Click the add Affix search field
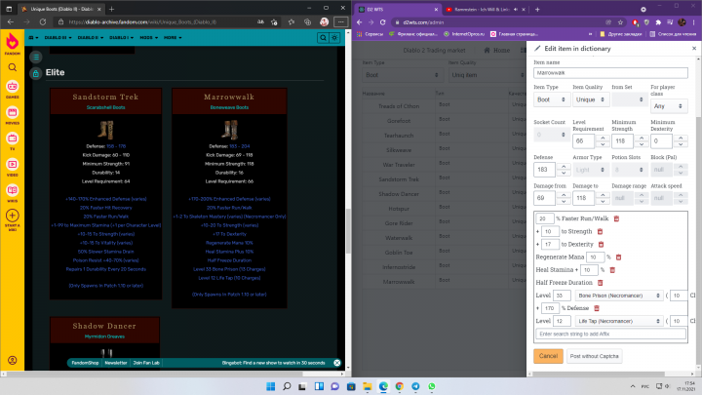The height and width of the screenshot is (395, 702). [x=610, y=335]
